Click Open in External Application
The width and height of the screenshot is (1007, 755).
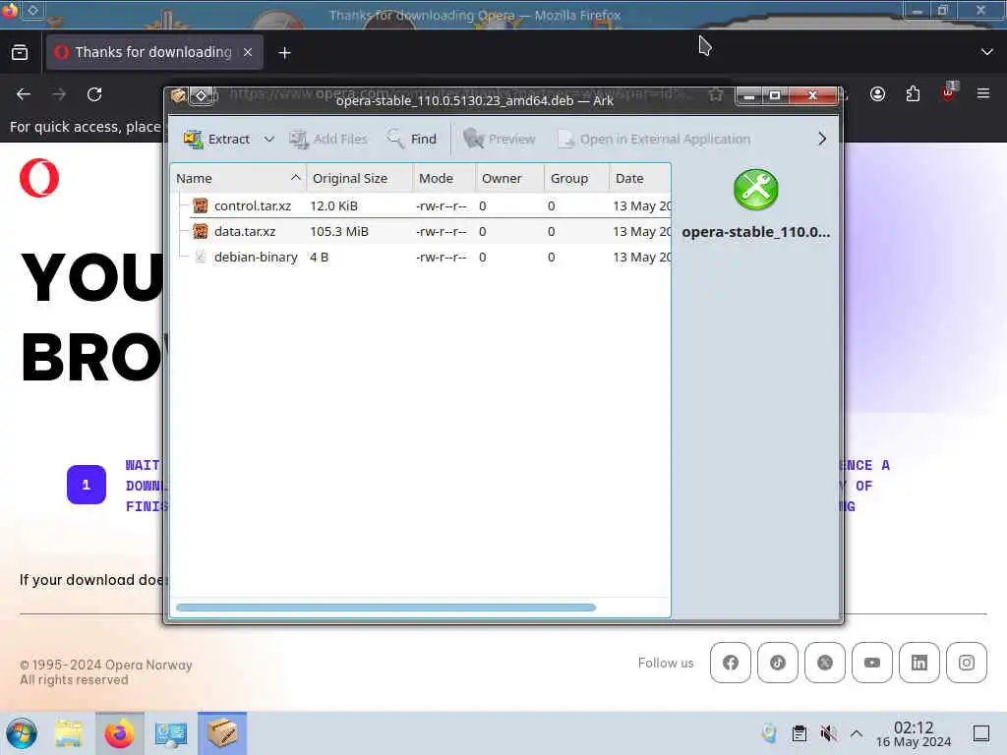(x=654, y=139)
